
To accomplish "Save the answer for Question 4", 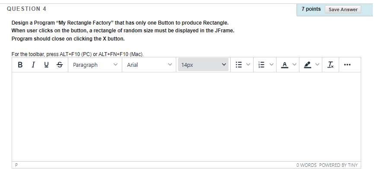I will (343, 9).
